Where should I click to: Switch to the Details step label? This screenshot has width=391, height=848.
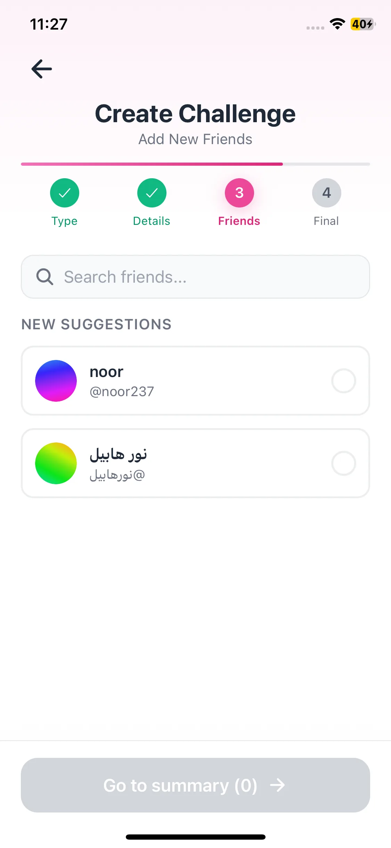(152, 221)
